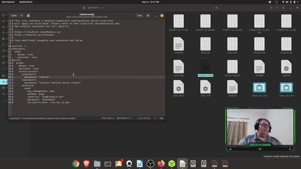Click the 'key-management: eap' line
301x169 pixels.
click(41, 91)
